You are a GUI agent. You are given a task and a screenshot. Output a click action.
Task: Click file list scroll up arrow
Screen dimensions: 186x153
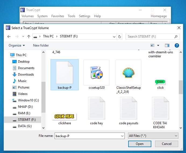click(181, 52)
